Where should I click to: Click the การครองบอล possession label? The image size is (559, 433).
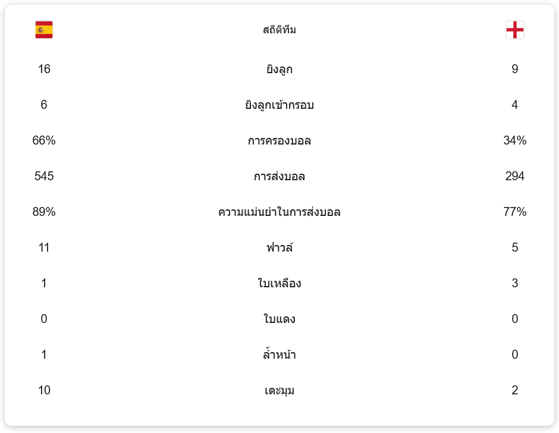coord(279,140)
